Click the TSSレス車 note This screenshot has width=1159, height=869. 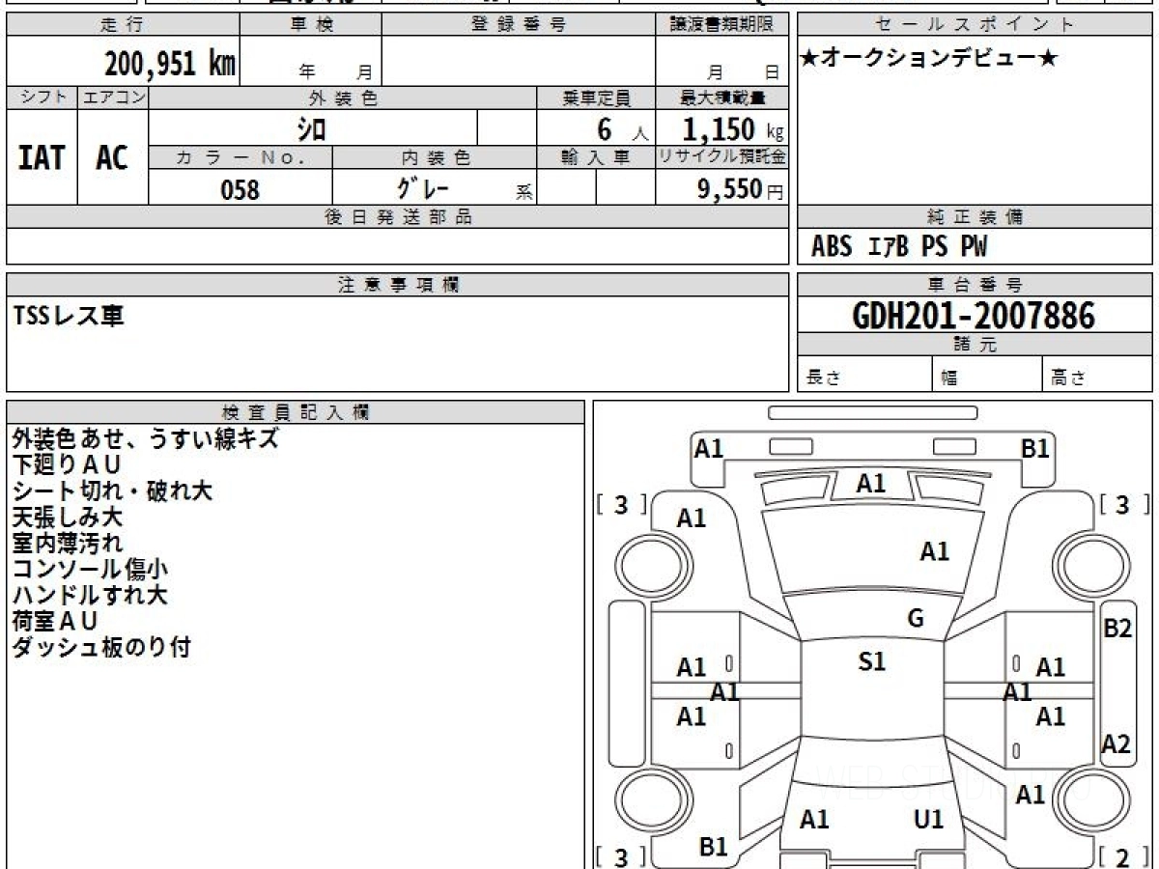(x=69, y=315)
